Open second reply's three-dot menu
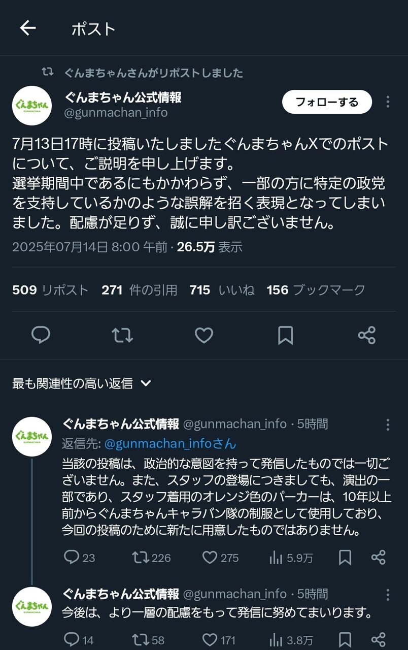This screenshot has height=650, width=408. coord(388,595)
